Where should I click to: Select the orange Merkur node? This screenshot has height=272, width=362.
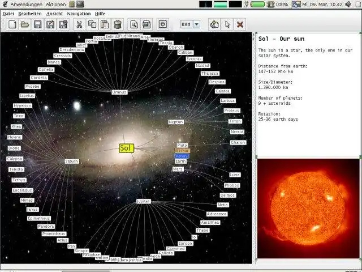pos(182,151)
